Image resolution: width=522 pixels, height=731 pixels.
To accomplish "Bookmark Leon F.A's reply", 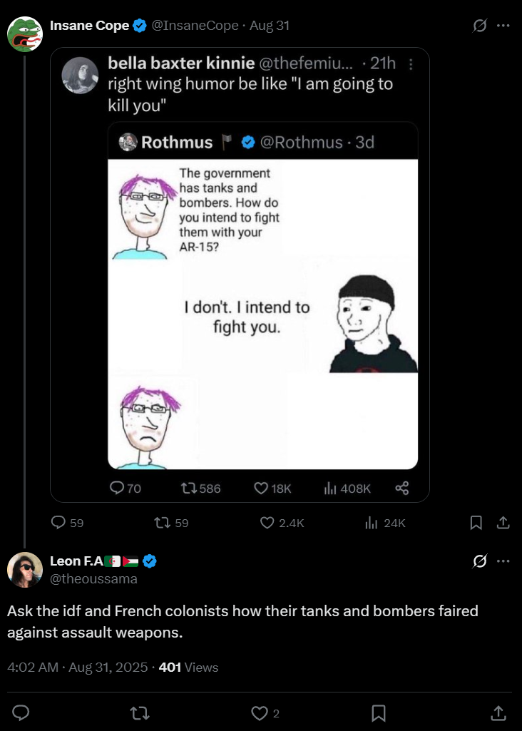I will click(x=379, y=712).
